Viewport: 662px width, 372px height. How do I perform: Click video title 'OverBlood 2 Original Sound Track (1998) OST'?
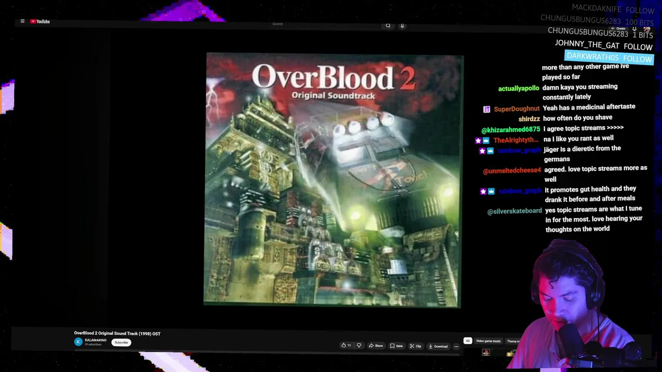coord(117,334)
